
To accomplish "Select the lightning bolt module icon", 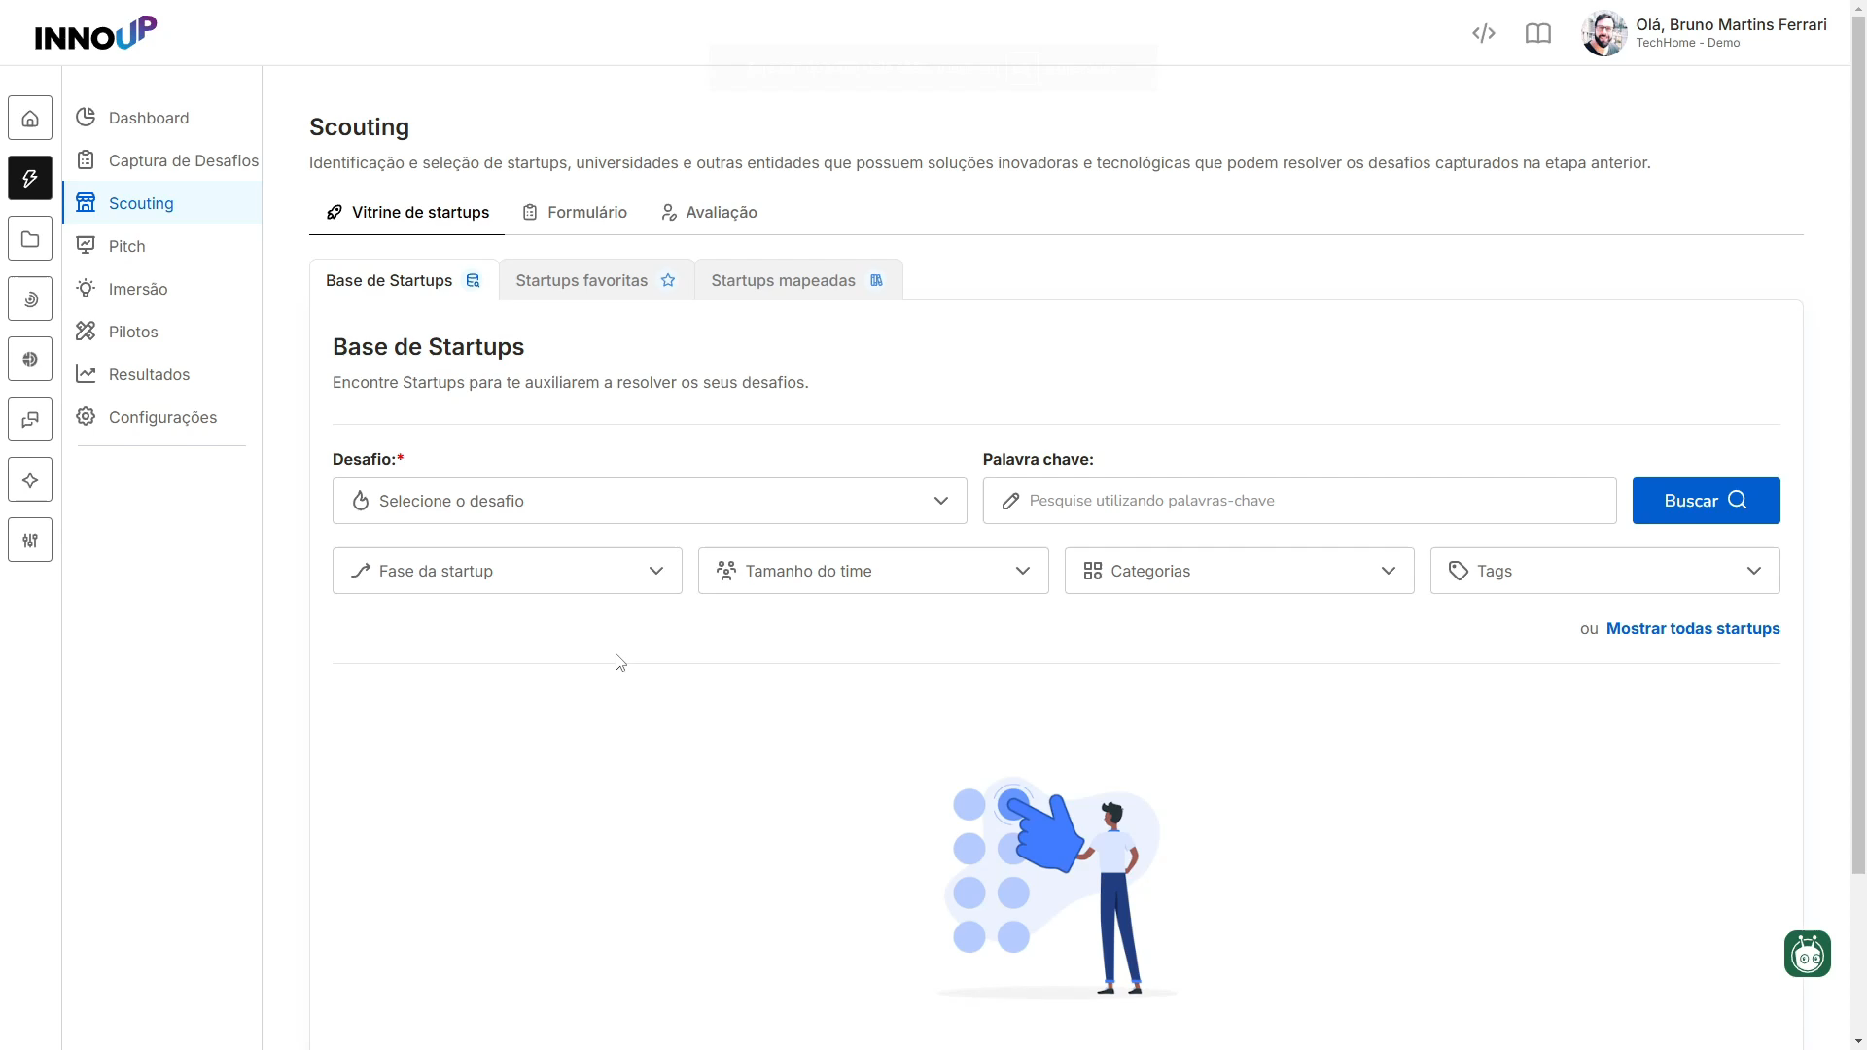I will pos(30,179).
